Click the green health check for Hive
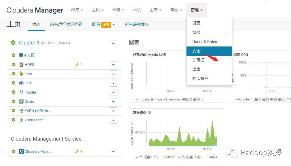This screenshot has width=291, height=166. click(14, 74)
